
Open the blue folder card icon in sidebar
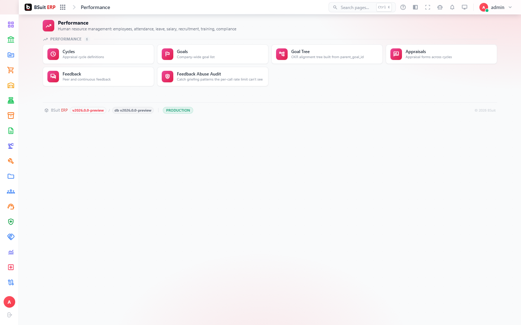pos(11,55)
